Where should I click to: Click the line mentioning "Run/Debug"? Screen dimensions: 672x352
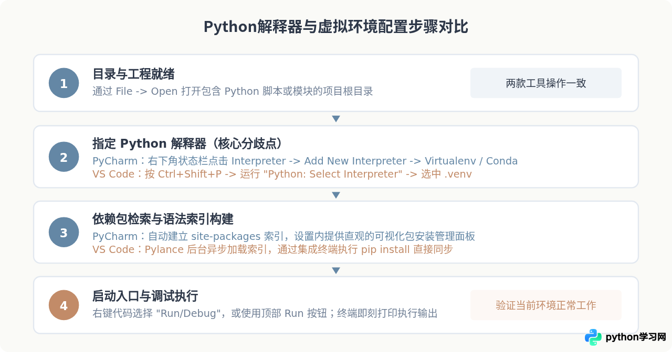click(265, 314)
